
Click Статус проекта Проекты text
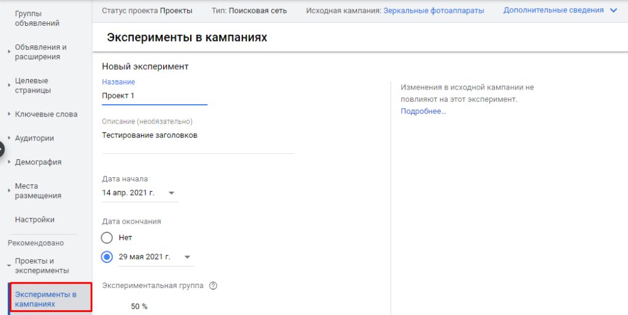tap(147, 11)
